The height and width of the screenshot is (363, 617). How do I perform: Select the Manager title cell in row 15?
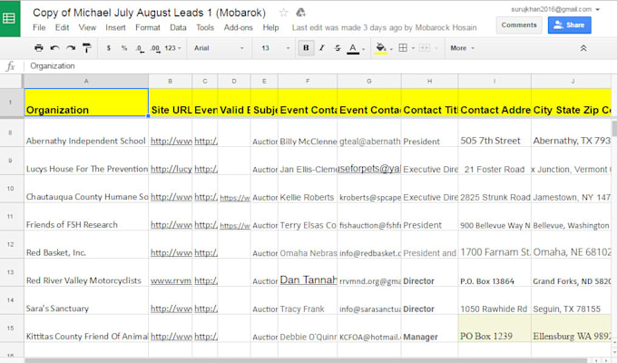click(430, 329)
